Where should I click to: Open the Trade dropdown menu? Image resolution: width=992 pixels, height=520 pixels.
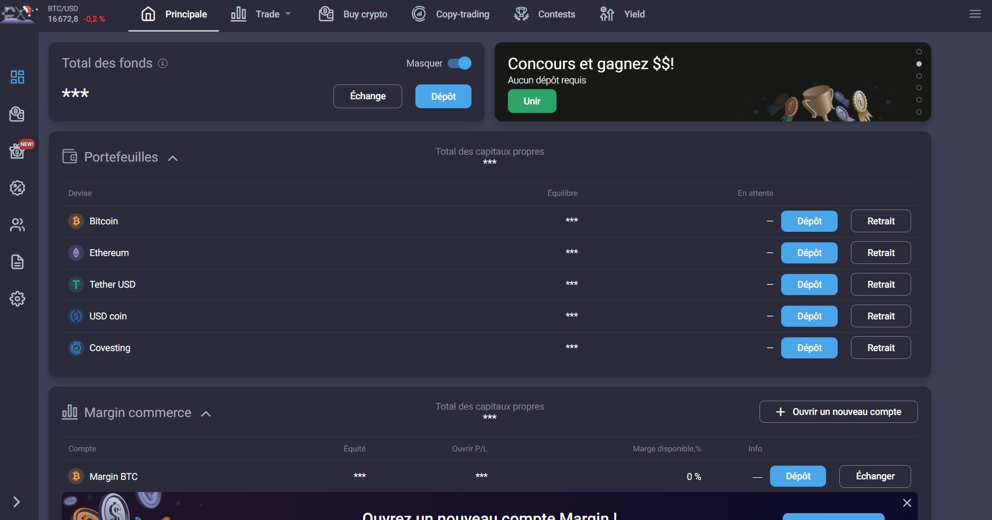coord(261,14)
